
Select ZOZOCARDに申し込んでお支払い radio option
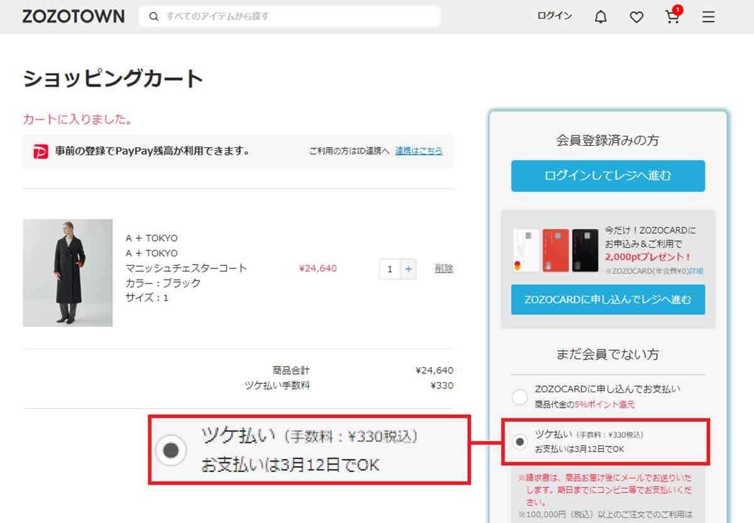tap(520, 397)
